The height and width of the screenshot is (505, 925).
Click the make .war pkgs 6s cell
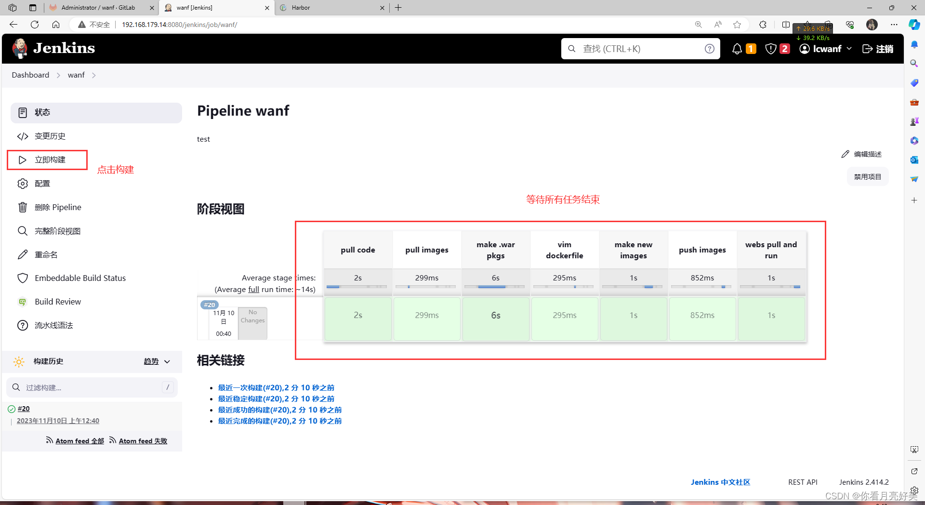496,319
